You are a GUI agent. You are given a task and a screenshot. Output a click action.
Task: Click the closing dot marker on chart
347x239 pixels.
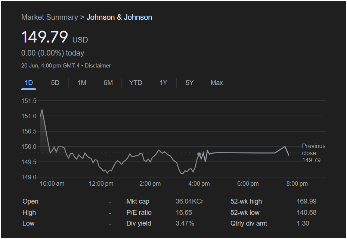pyautogui.click(x=199, y=154)
